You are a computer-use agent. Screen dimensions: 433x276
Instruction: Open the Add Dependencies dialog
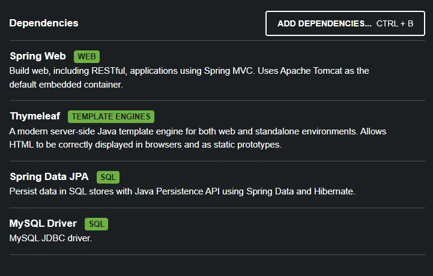tap(345, 23)
